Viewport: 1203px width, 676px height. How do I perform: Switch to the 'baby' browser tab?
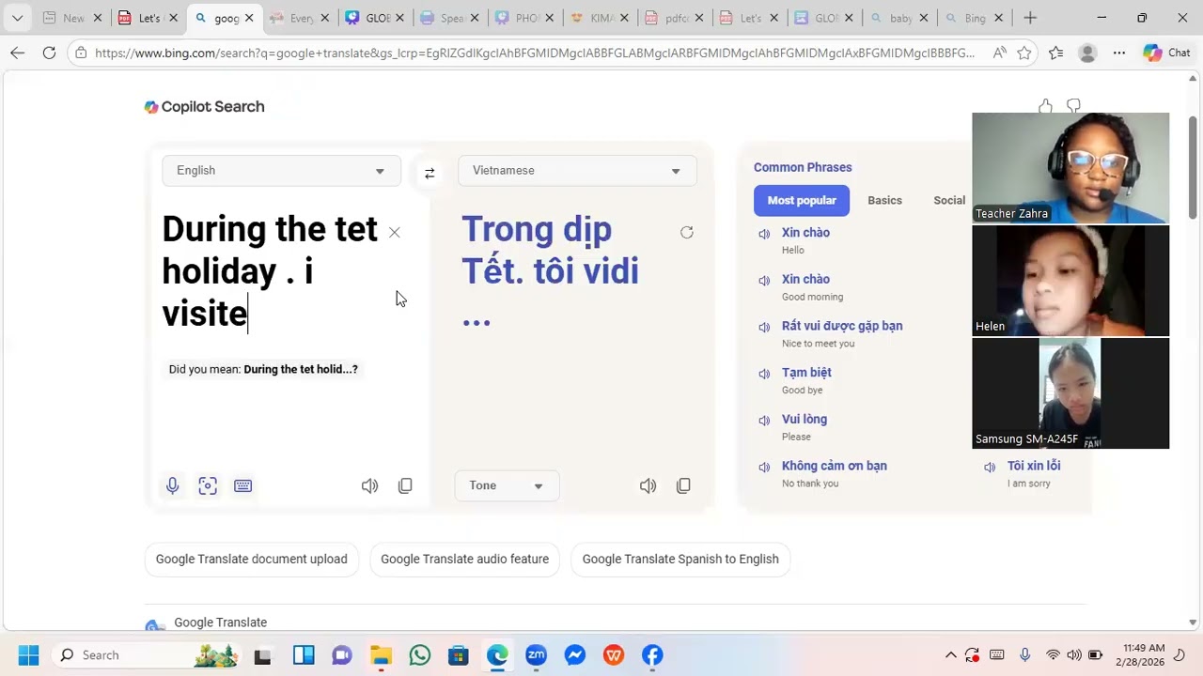tap(898, 18)
